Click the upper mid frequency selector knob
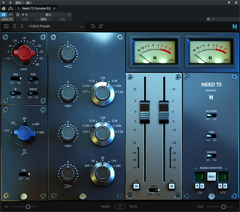 [x=102, y=94]
